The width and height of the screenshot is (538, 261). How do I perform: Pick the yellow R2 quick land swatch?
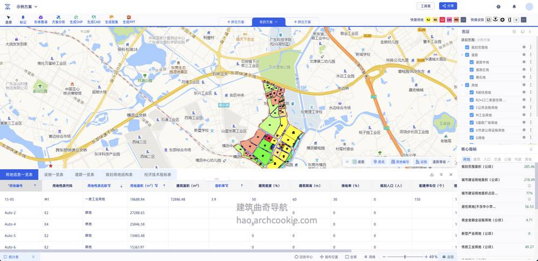[428, 20]
